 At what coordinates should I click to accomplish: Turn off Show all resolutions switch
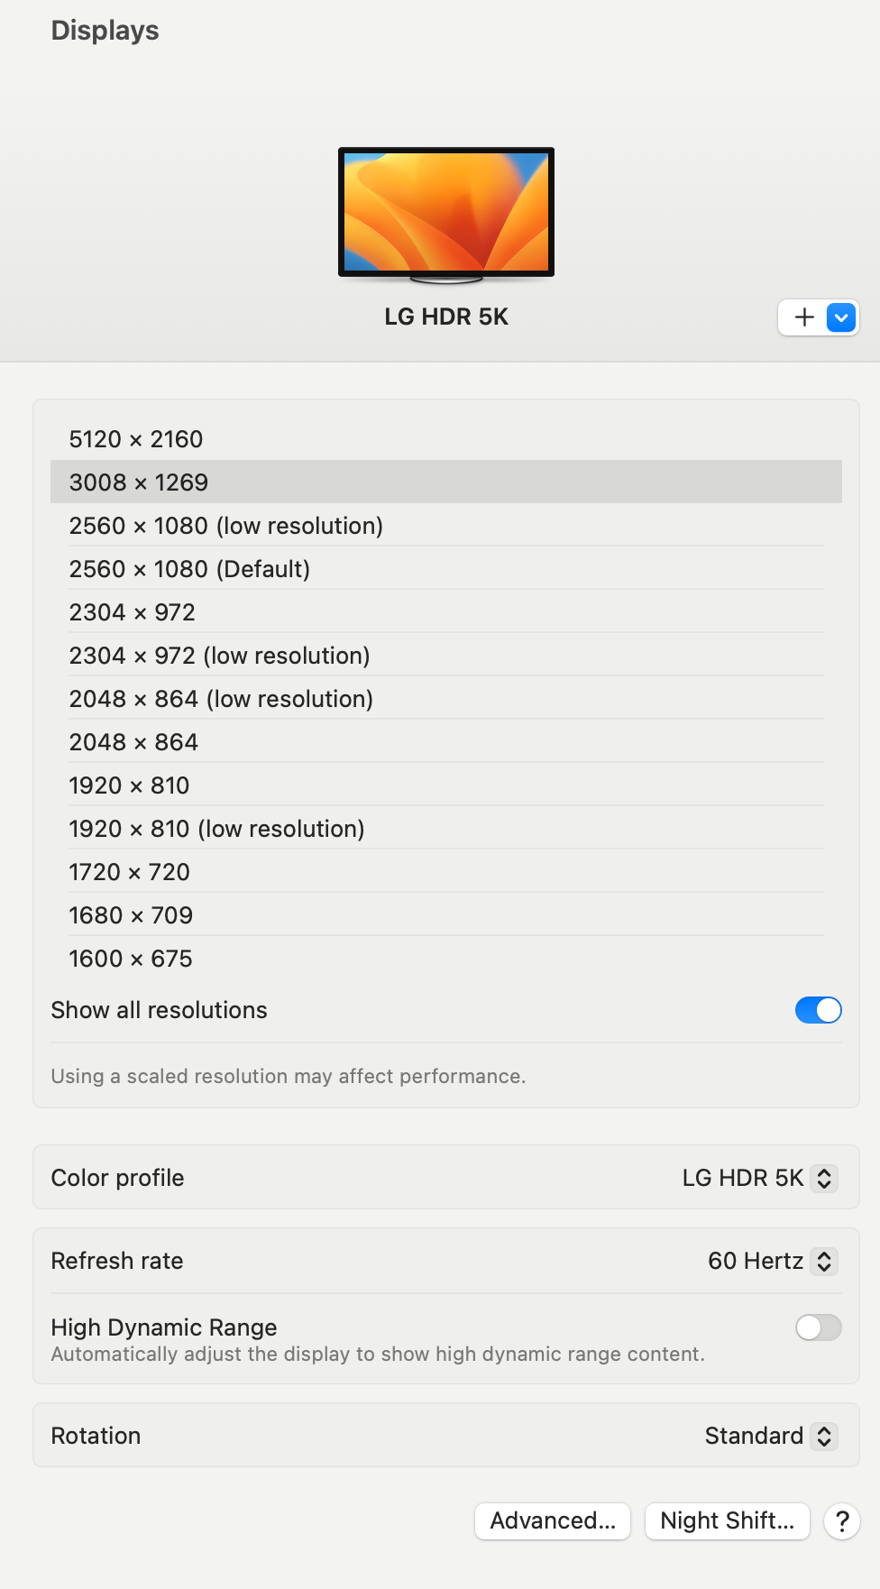point(818,1010)
